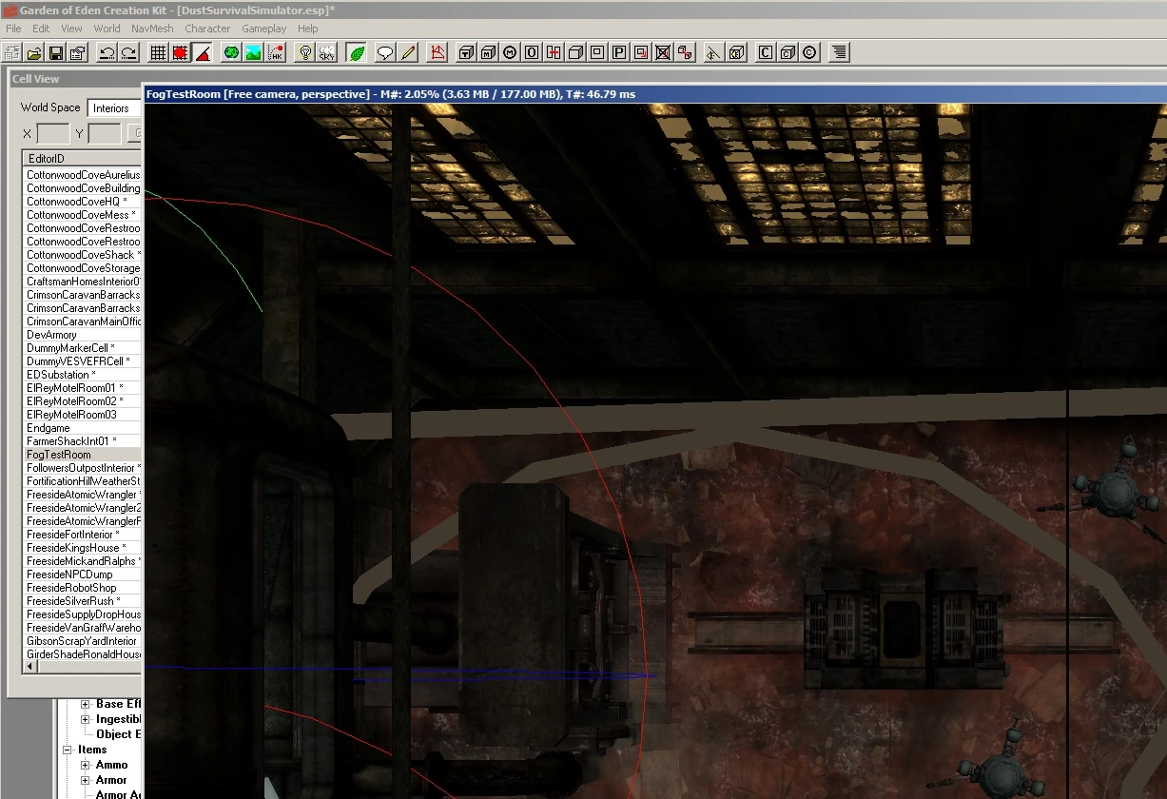The height and width of the screenshot is (799, 1167).
Task: Click the Redo arrow icon
Action: click(128, 52)
